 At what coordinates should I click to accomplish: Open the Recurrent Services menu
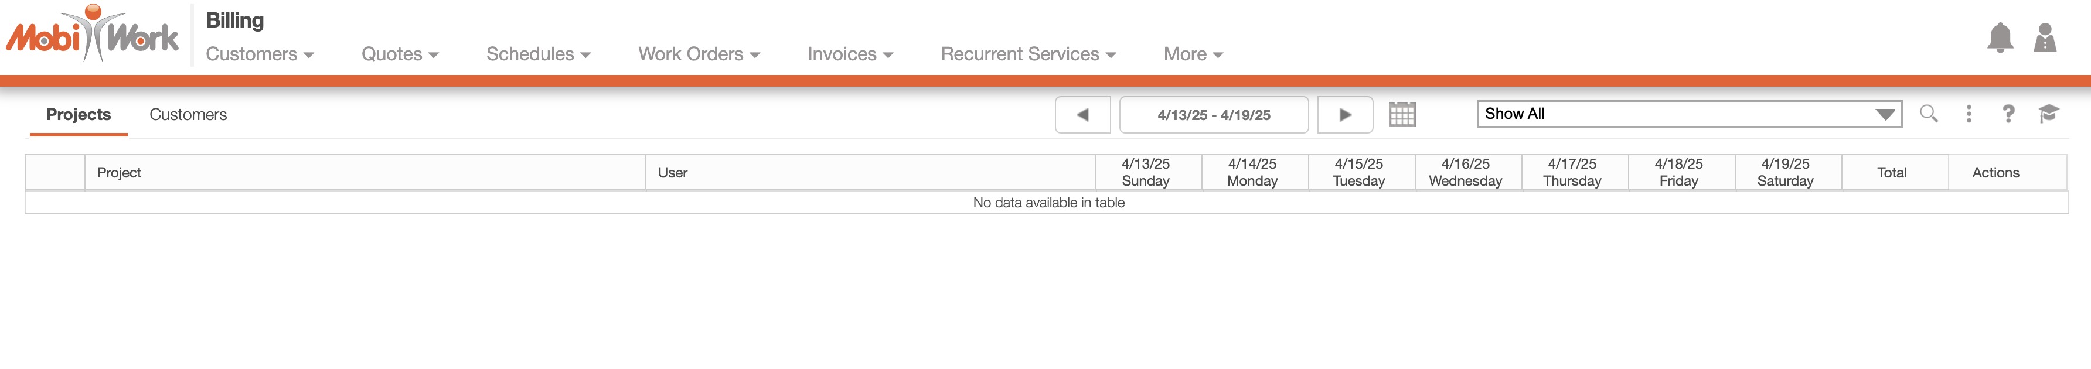[x=1029, y=54]
